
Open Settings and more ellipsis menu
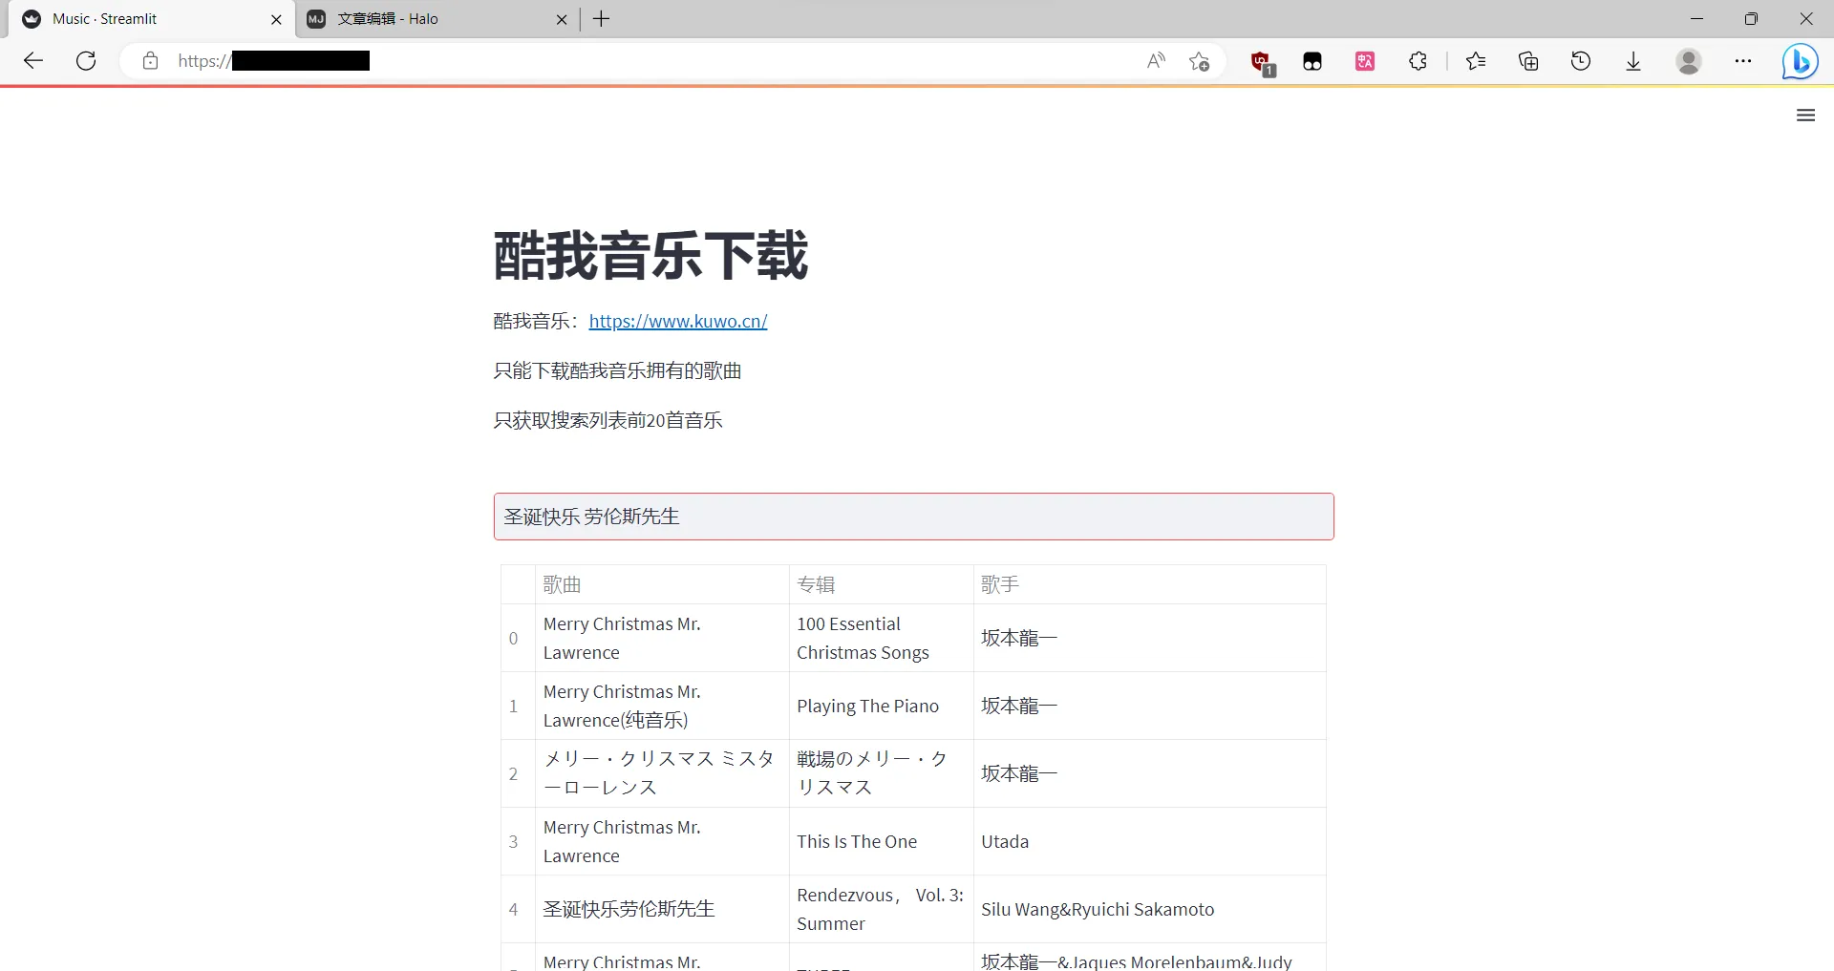pos(1743,61)
